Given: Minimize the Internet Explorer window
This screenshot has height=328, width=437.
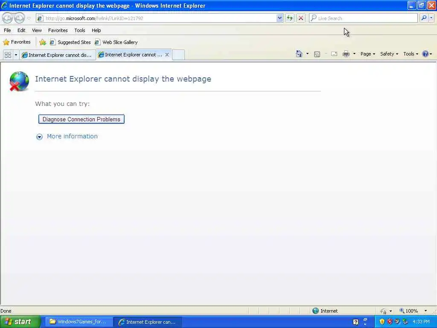Looking at the screenshot, I should pos(411,5).
